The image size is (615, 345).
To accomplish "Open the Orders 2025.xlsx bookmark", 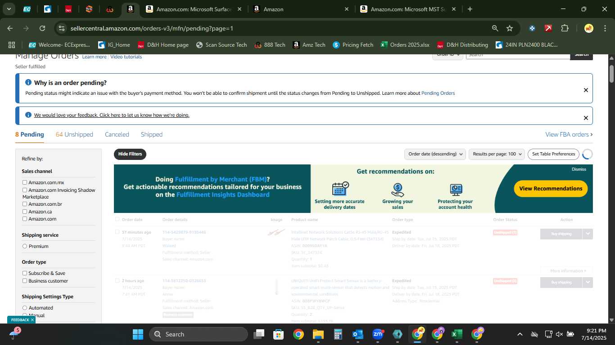I will point(405,45).
